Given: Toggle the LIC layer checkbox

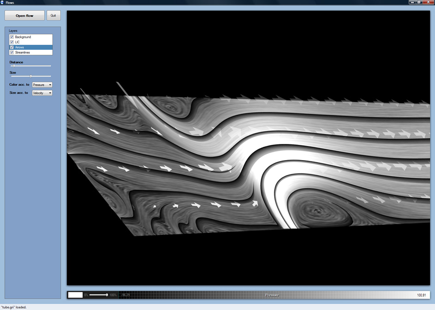Looking at the screenshot, I should [x=12, y=42].
